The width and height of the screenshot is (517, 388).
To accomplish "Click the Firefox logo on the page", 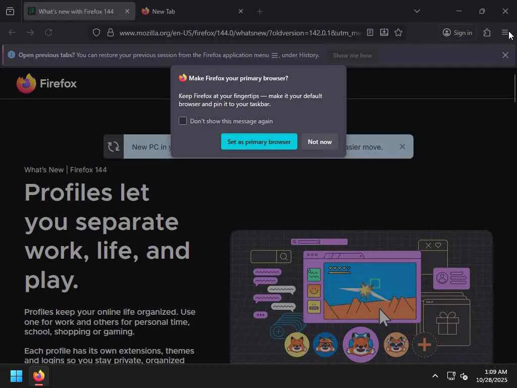I will 46,83.
